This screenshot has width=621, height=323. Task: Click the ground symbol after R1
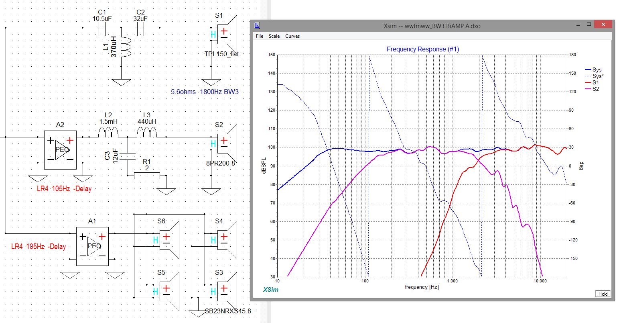pyautogui.click(x=166, y=191)
